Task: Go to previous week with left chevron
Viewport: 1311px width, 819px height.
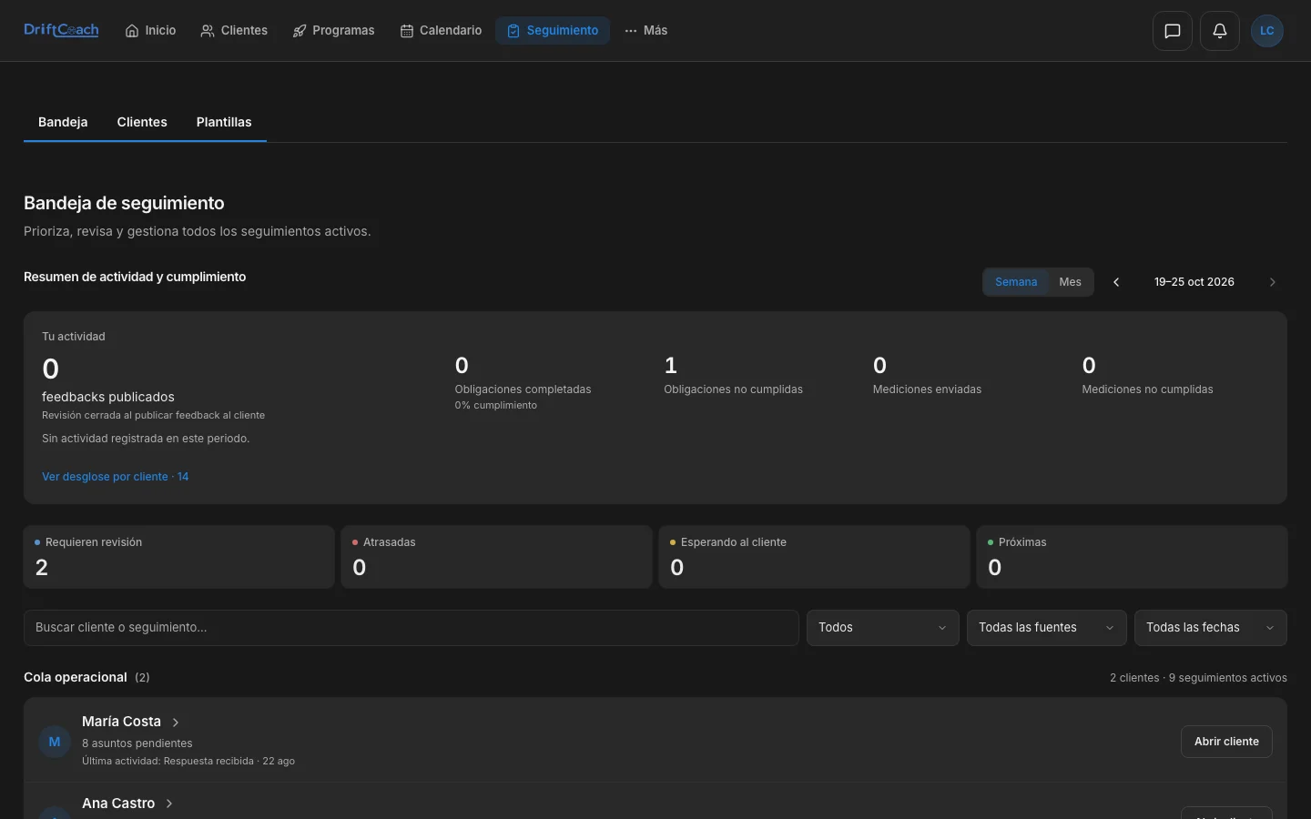Action: (1116, 282)
